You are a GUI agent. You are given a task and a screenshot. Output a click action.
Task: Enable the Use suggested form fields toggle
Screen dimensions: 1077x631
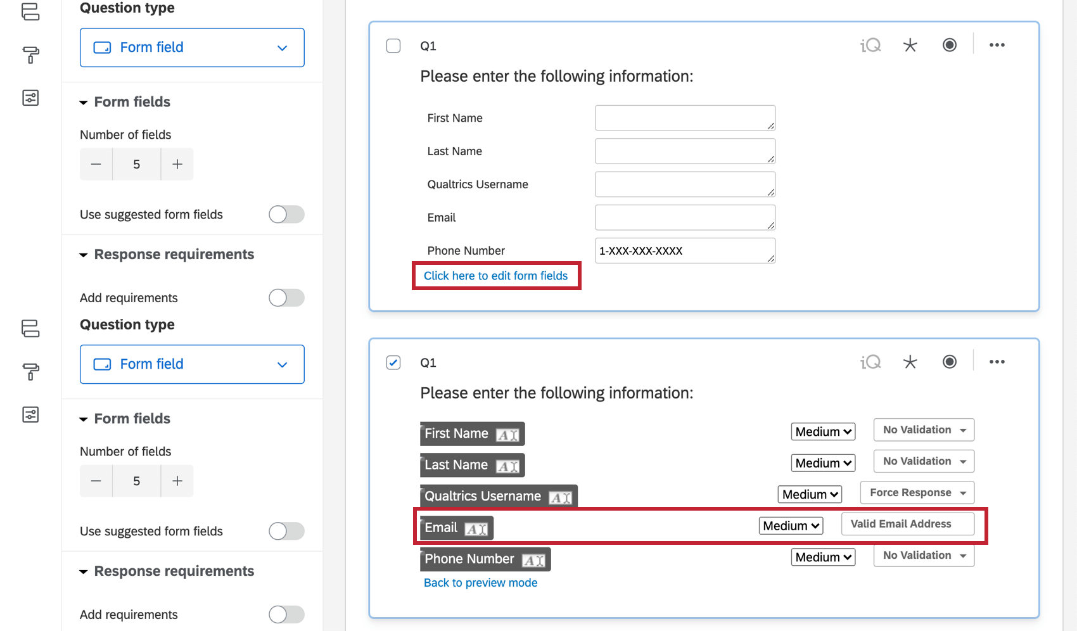click(x=286, y=214)
